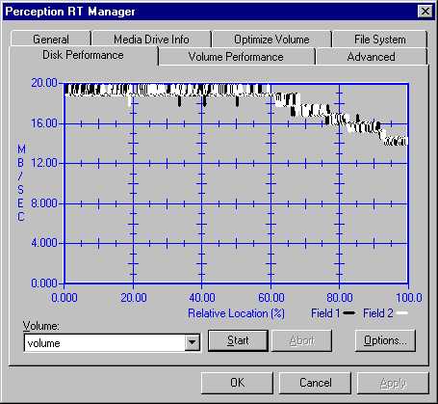Click the Field 2 white legend swatch

click(402, 312)
